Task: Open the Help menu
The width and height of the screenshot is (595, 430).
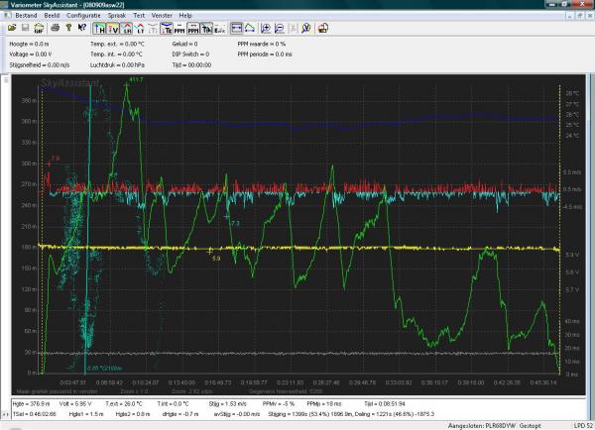Action: (185, 16)
